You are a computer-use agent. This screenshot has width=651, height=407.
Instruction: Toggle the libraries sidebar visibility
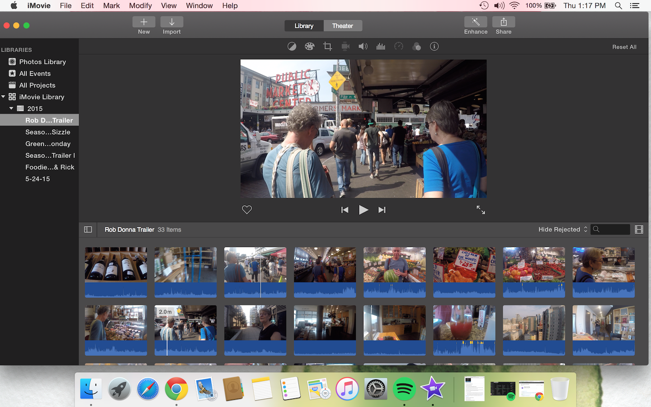tap(88, 230)
